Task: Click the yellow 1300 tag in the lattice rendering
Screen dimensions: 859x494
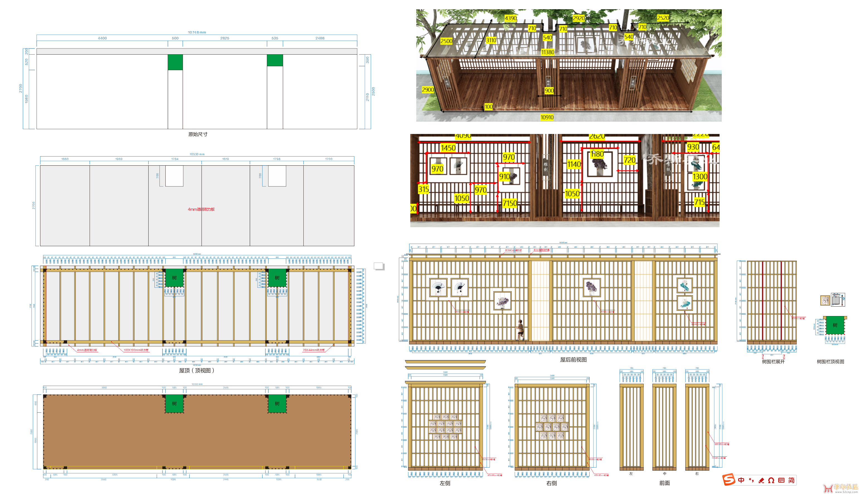Action: [700, 177]
